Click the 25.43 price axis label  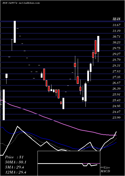coord(116,100)
